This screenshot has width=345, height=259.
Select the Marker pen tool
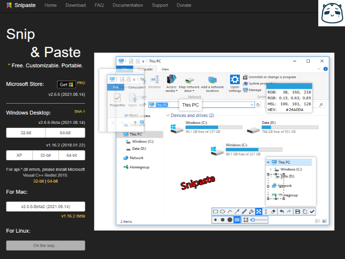251,212
